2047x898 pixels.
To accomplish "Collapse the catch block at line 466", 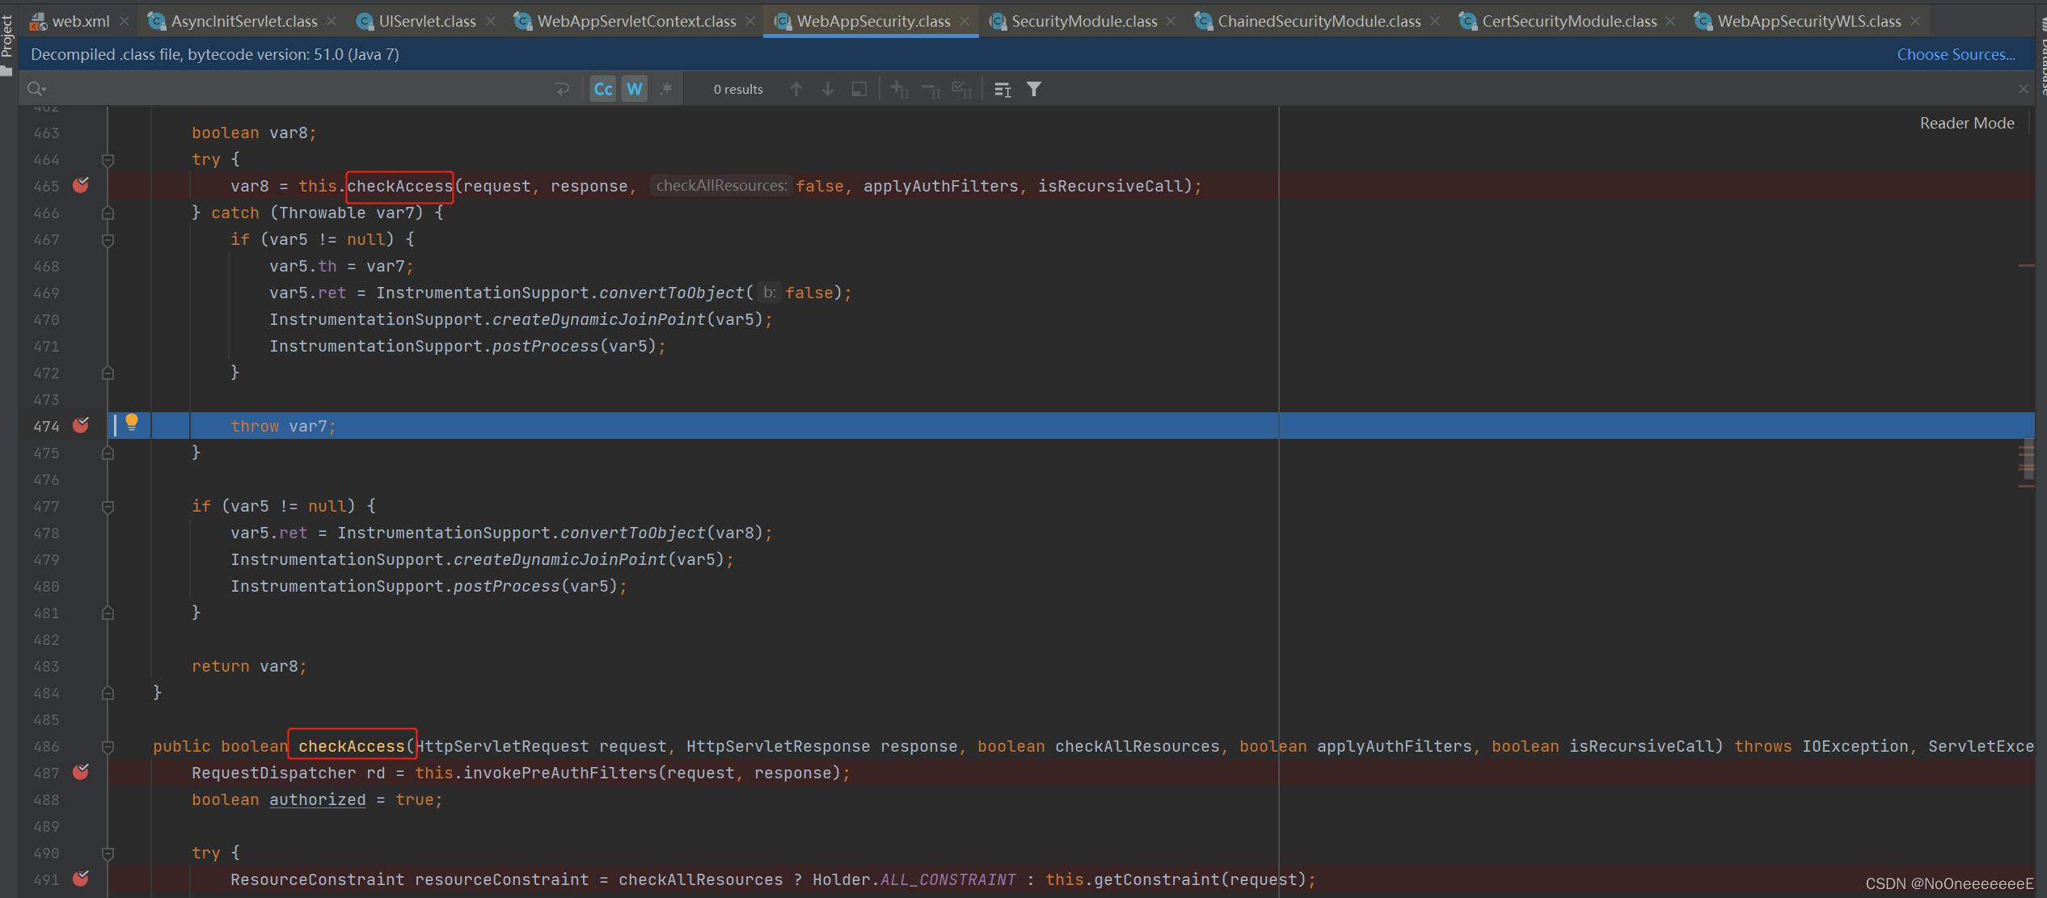I will click(108, 213).
